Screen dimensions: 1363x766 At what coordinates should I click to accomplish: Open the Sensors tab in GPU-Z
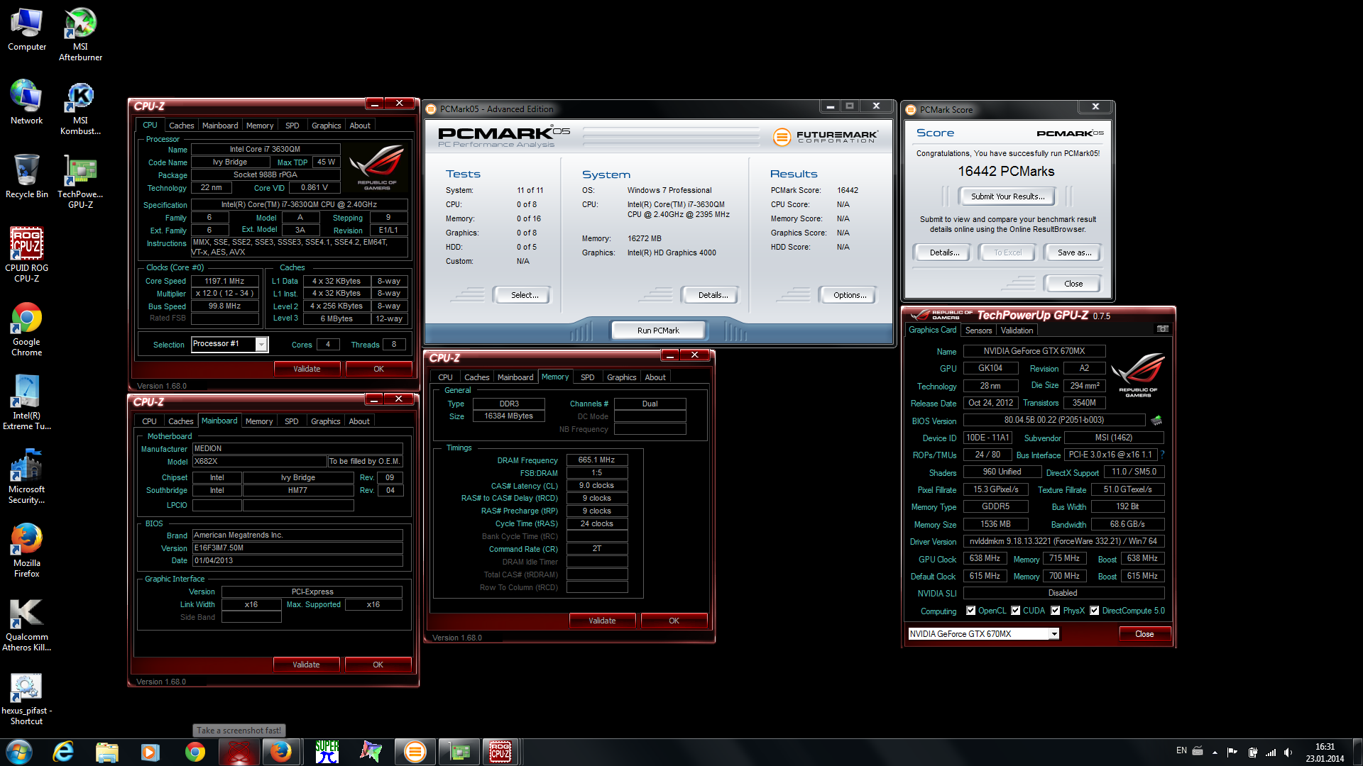(978, 331)
